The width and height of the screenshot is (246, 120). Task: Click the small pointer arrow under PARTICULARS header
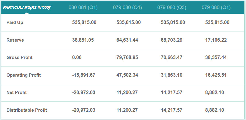tap(27, 13)
